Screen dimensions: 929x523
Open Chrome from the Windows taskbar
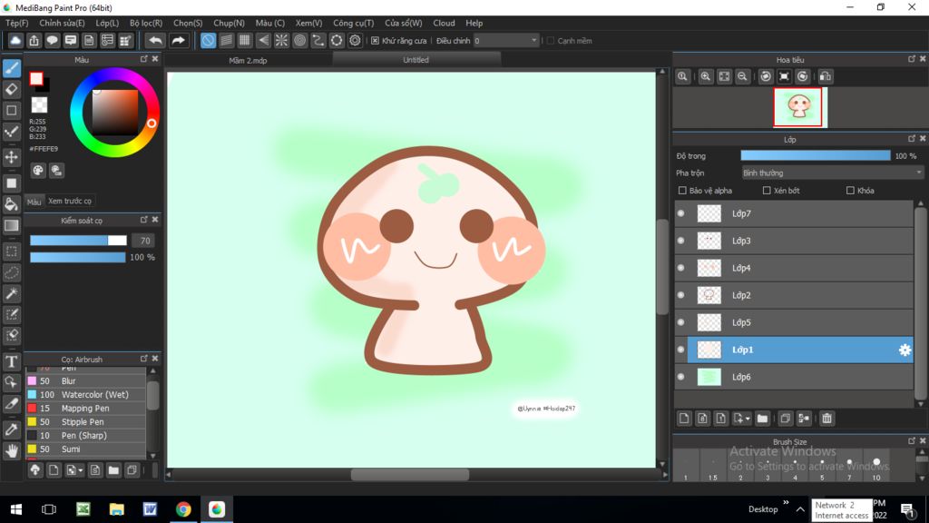[x=183, y=509]
